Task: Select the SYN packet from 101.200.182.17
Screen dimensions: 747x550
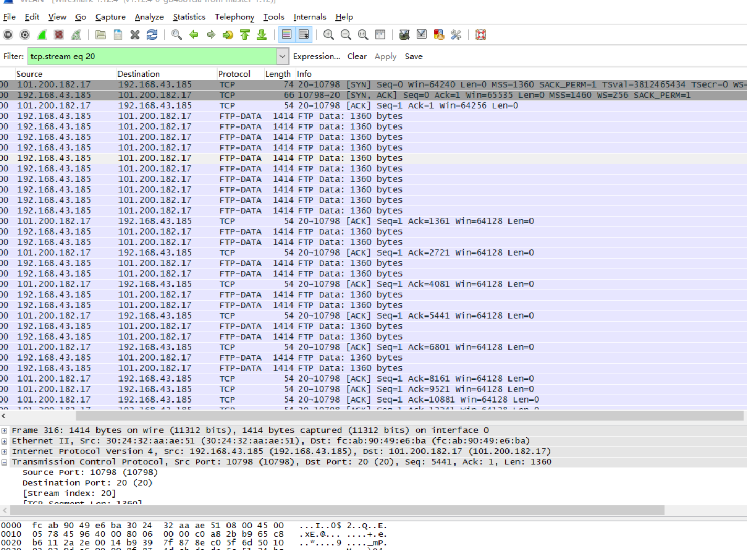Action: 373,84
